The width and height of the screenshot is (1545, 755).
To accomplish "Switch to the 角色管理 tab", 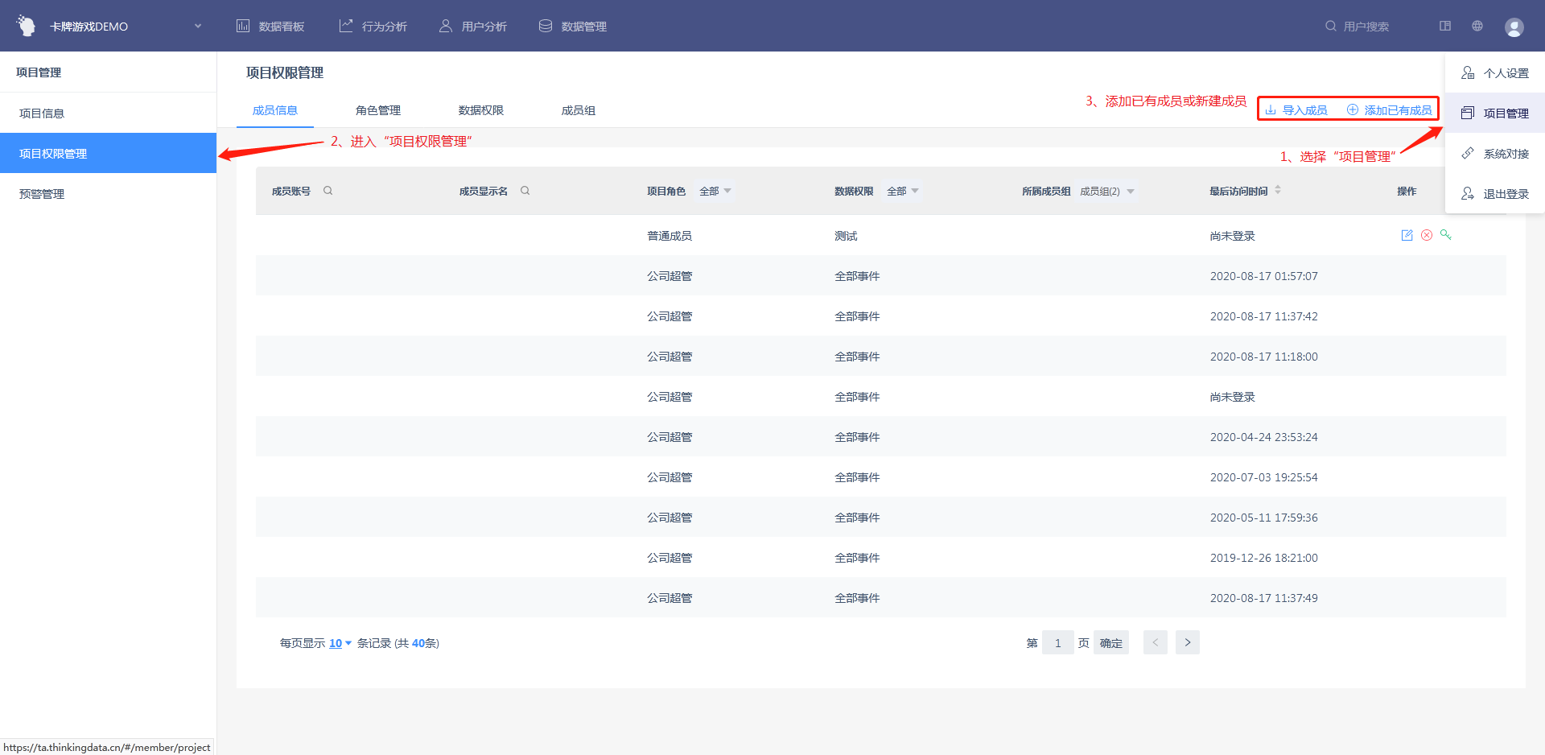I will (x=377, y=110).
